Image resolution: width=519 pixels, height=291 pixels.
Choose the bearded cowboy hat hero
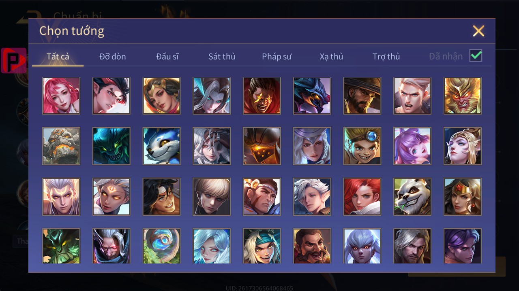[x=362, y=96]
